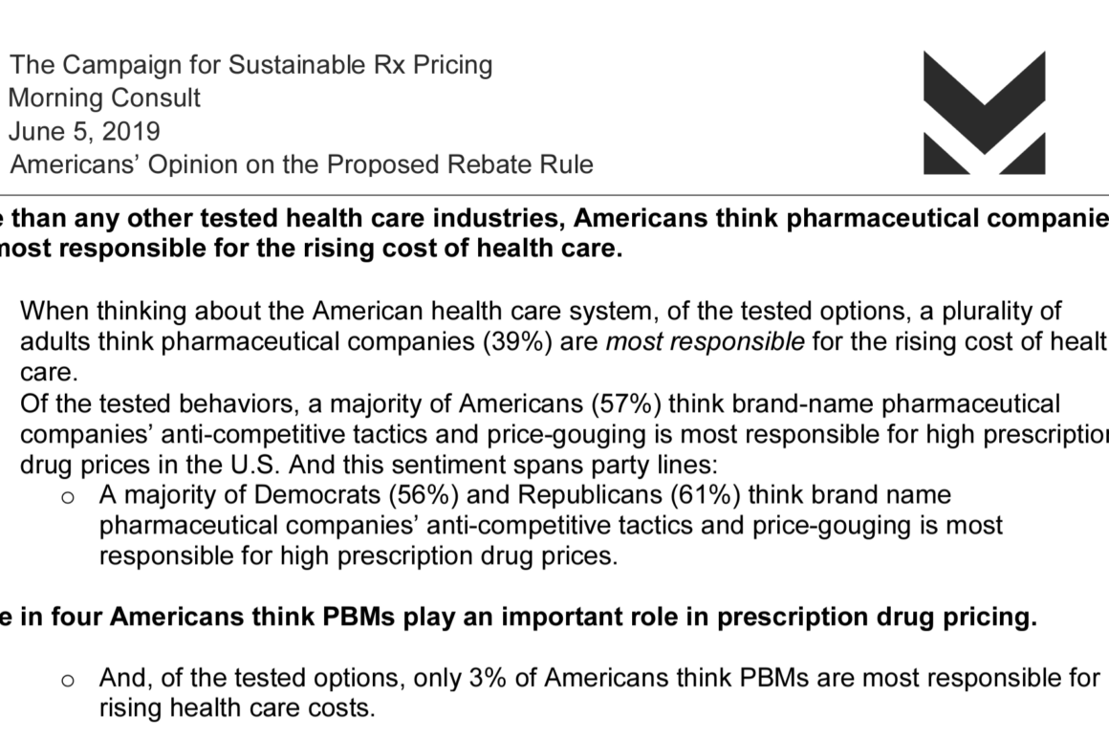This screenshot has height=739, width=1109.
Task: Click the date "June 5, 2019"
Action: point(84,130)
